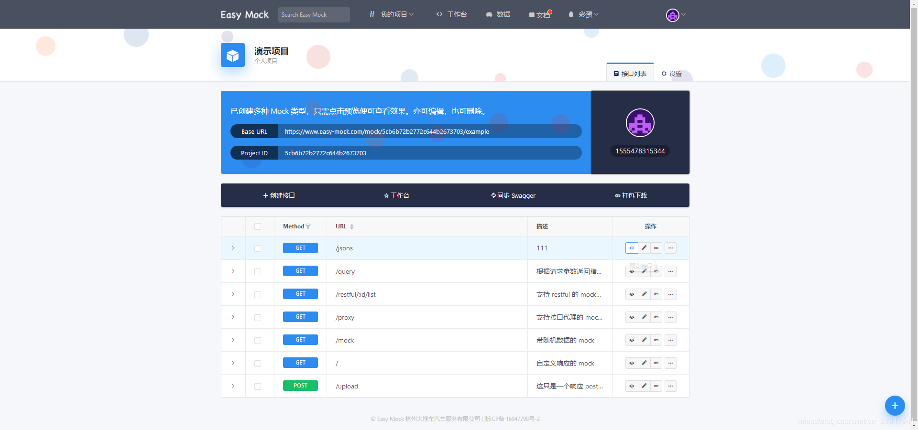Screen dimensions: 918x430
Task: Click 创建接口 to create an interface
Action: coord(279,195)
